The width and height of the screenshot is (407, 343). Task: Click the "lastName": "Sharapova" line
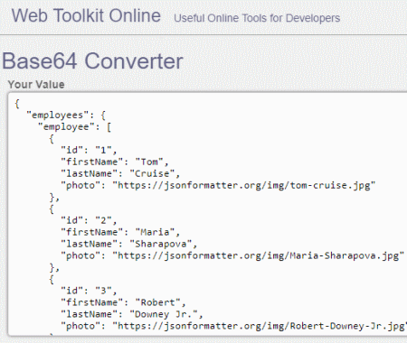[x=128, y=244]
